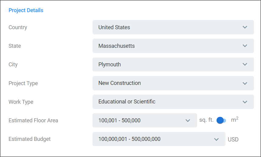Select the m² unit label

tap(235, 119)
